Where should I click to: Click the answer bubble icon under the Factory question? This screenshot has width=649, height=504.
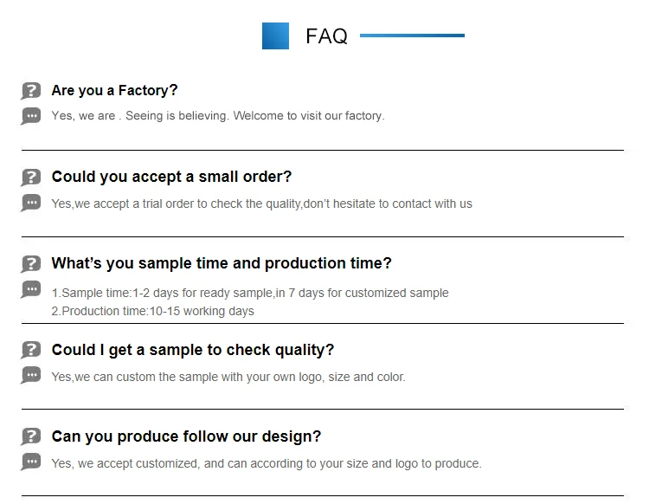tap(31, 115)
